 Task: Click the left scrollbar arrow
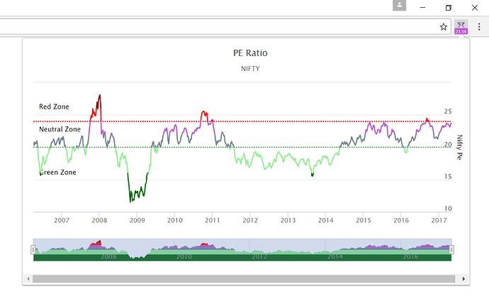pyautogui.click(x=28, y=279)
